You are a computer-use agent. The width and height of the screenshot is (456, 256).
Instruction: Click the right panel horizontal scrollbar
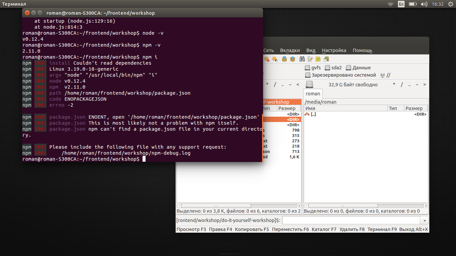pyautogui.click(x=366, y=206)
